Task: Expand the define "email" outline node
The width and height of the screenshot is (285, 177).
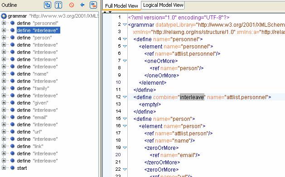Action: pos(4,117)
